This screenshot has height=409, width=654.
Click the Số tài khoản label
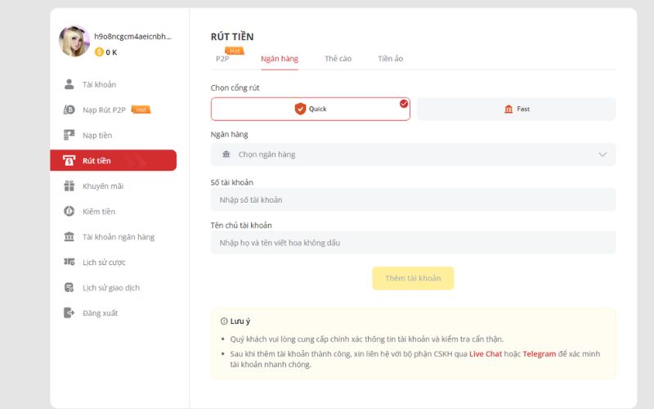tap(232, 182)
